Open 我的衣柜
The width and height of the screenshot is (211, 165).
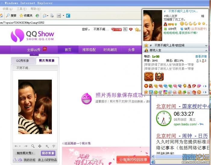pyautogui.click(x=30, y=160)
